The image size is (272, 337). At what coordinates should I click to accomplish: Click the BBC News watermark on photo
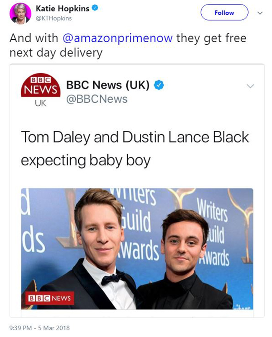[50, 298]
